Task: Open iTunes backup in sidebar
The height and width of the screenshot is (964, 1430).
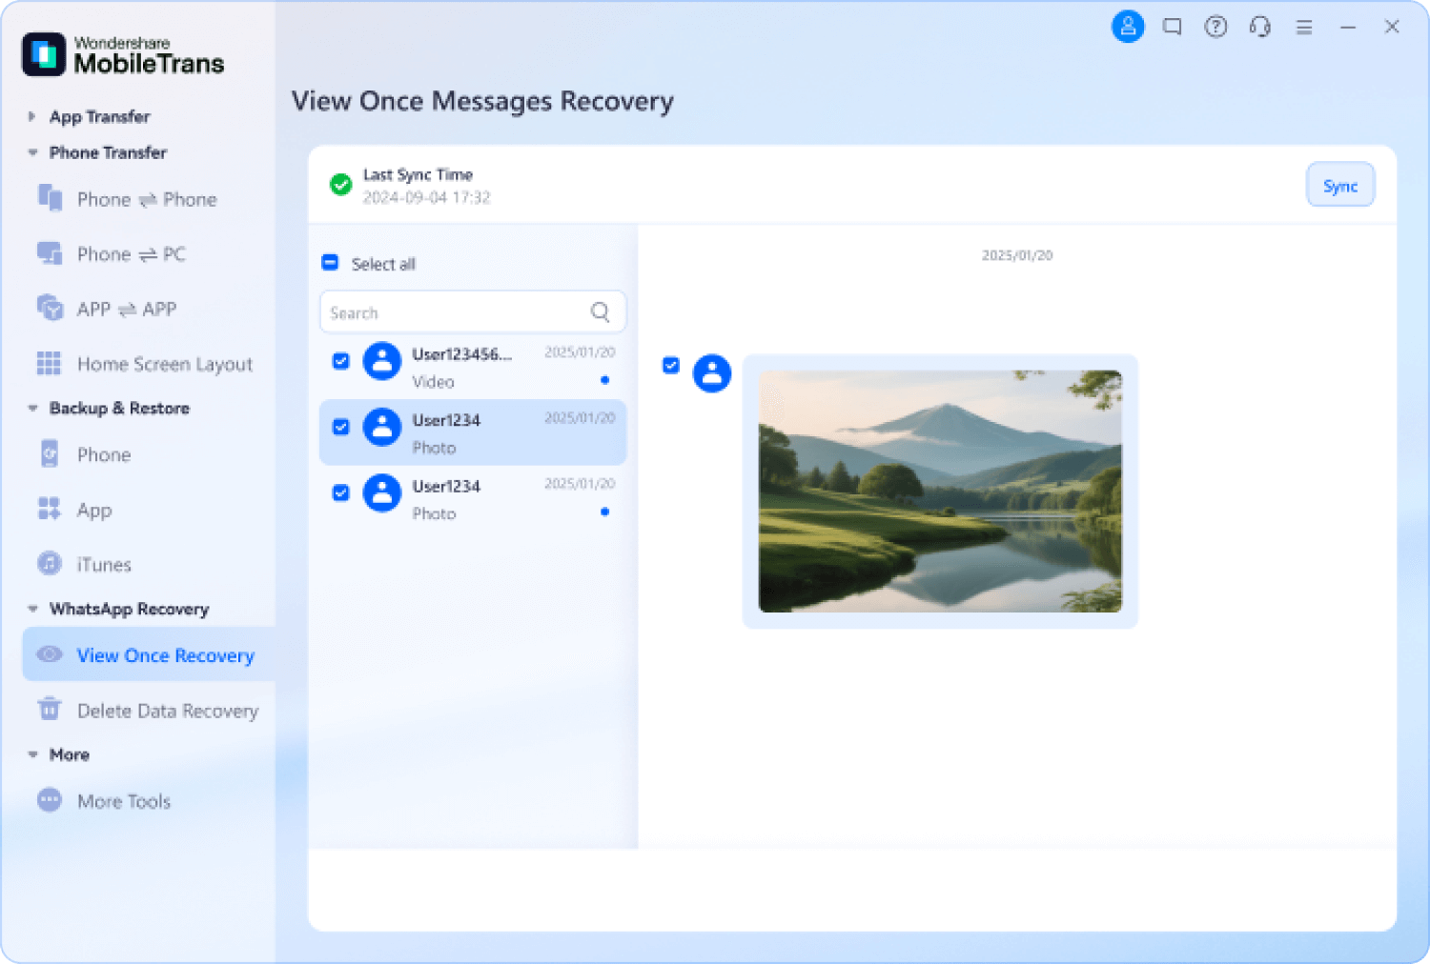Action: click(x=104, y=564)
